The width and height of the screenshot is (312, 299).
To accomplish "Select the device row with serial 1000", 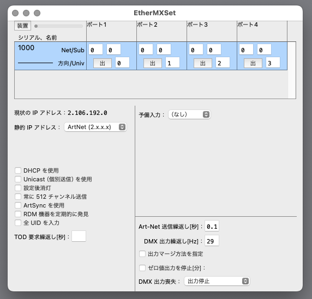I will pyautogui.click(x=151, y=56).
